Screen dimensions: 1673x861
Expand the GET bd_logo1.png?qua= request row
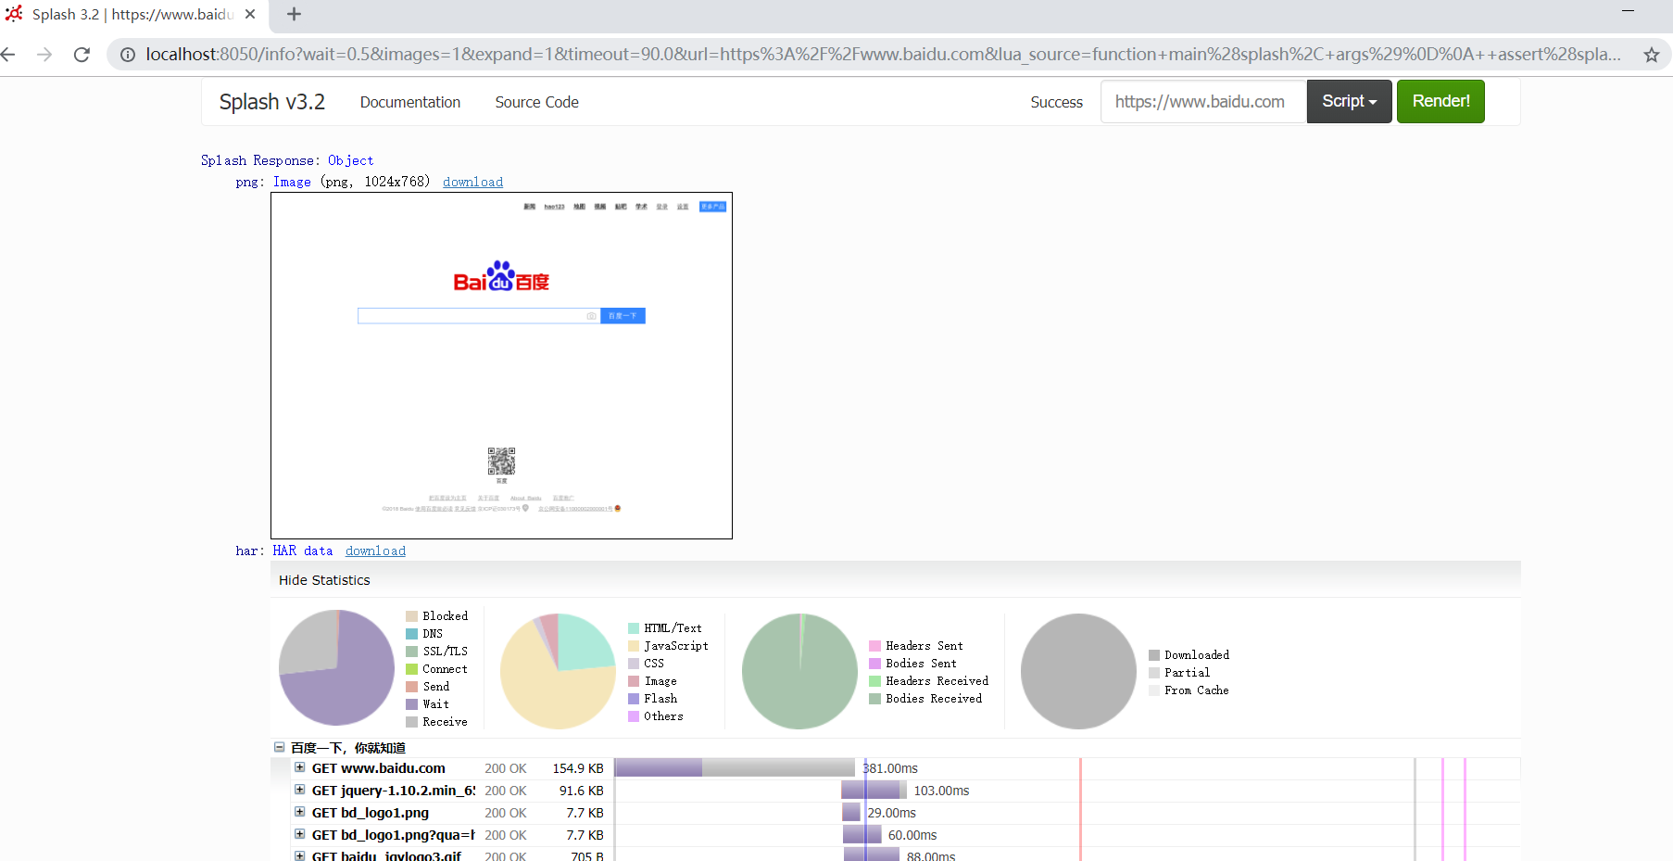click(x=299, y=834)
